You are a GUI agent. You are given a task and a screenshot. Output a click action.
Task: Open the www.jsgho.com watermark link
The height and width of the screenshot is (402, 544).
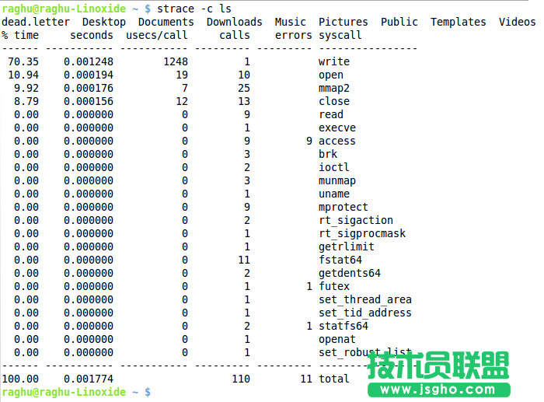pyautogui.click(x=441, y=386)
